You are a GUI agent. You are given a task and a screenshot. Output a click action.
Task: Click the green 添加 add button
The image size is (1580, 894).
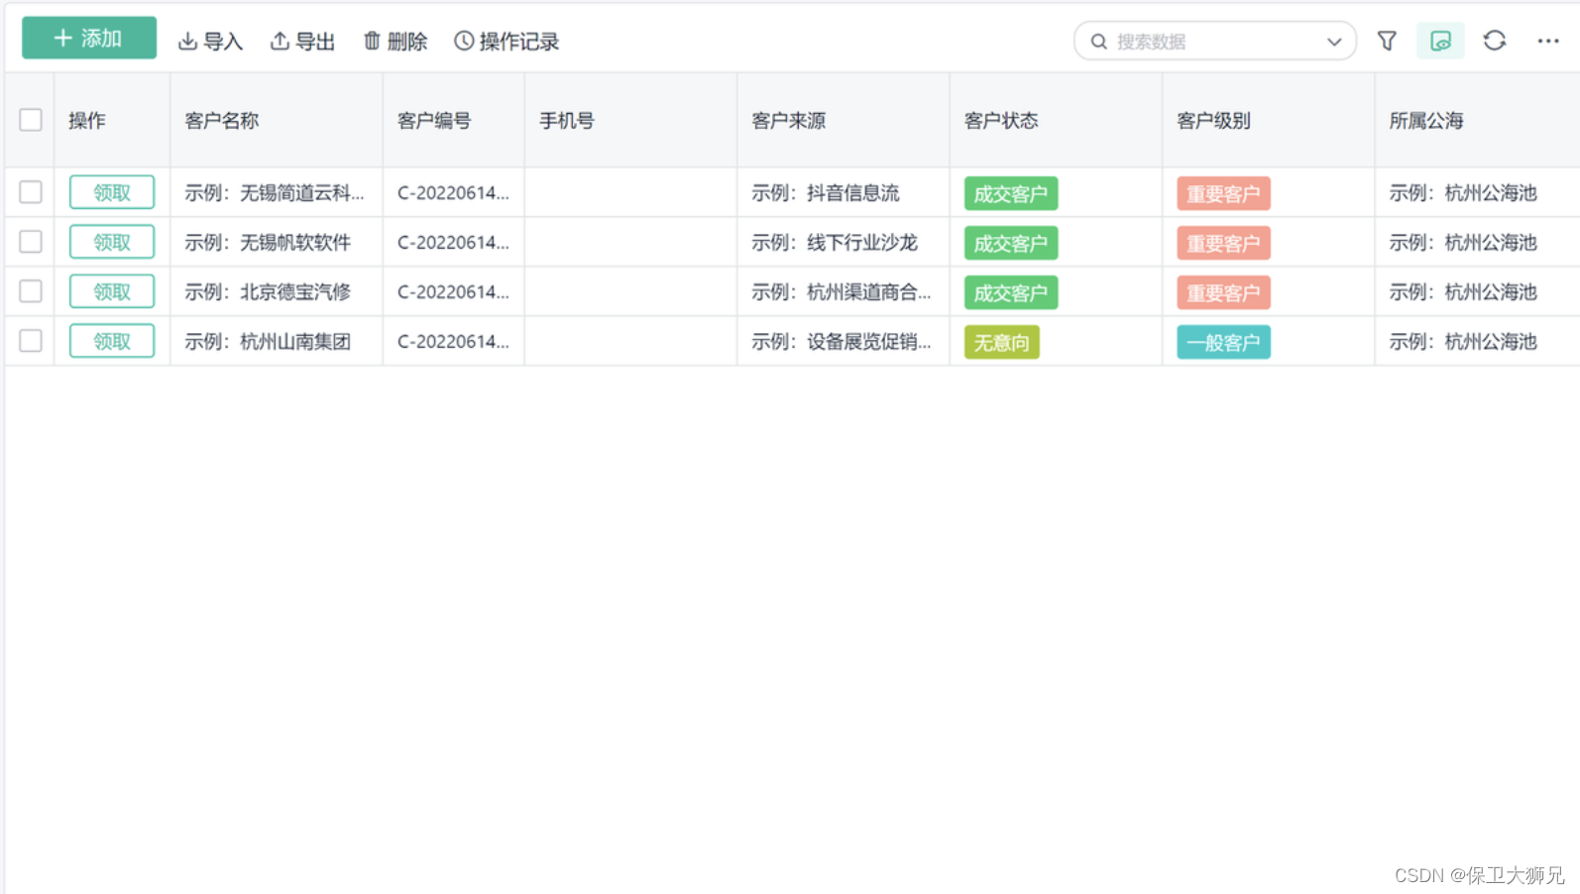[x=89, y=38]
